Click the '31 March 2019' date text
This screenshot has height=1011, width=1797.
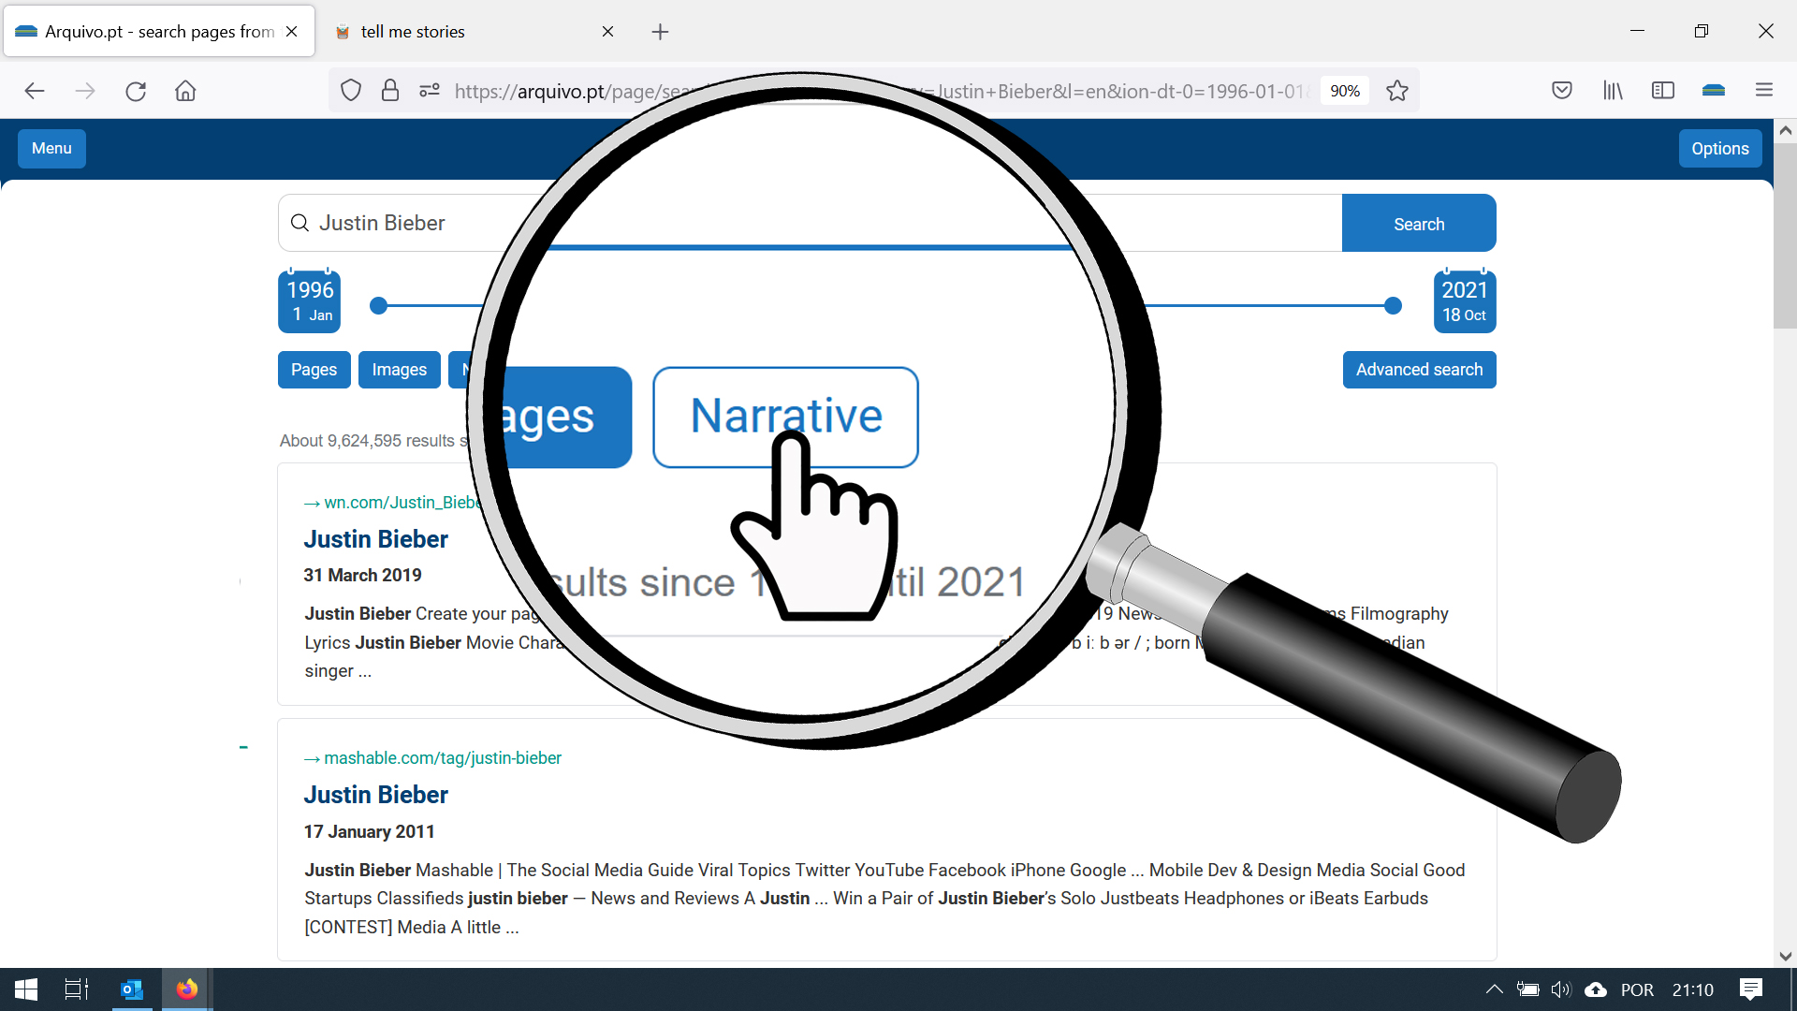pos(362,575)
